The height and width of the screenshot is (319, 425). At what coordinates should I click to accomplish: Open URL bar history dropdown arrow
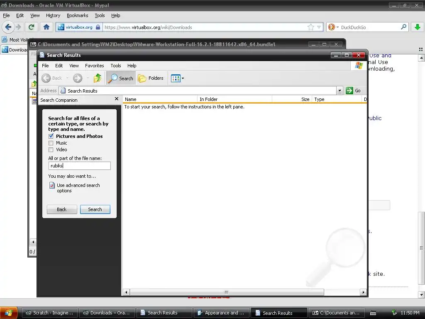[319, 27]
